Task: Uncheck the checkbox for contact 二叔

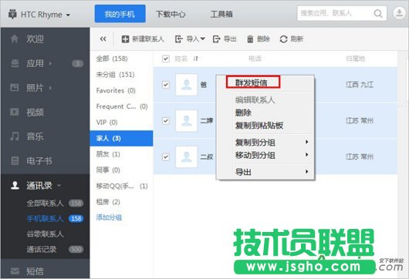Action: coord(166,157)
